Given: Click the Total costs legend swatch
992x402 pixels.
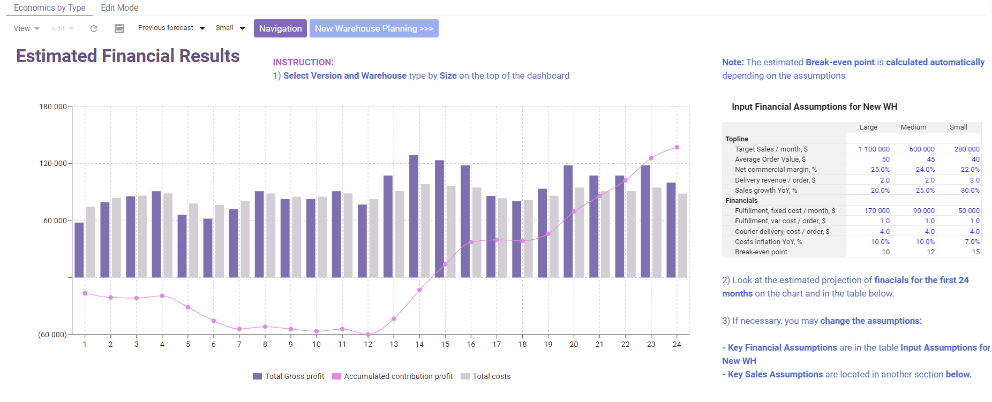Looking at the screenshot, I should (465, 376).
